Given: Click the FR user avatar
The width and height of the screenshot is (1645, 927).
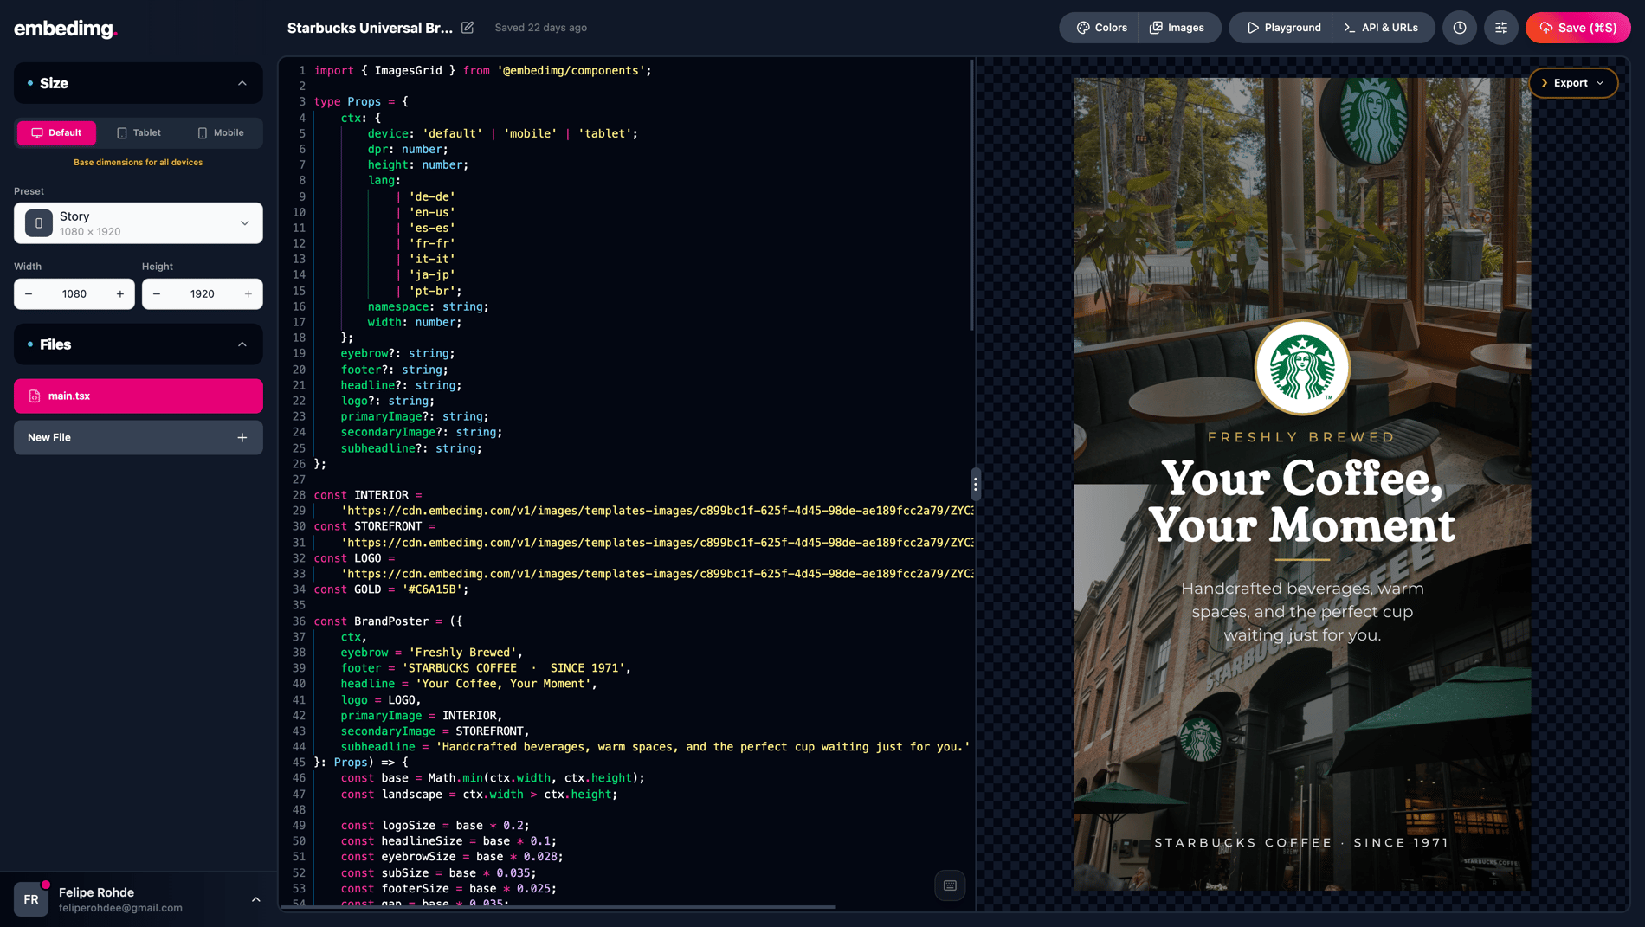Looking at the screenshot, I should [x=31, y=899].
